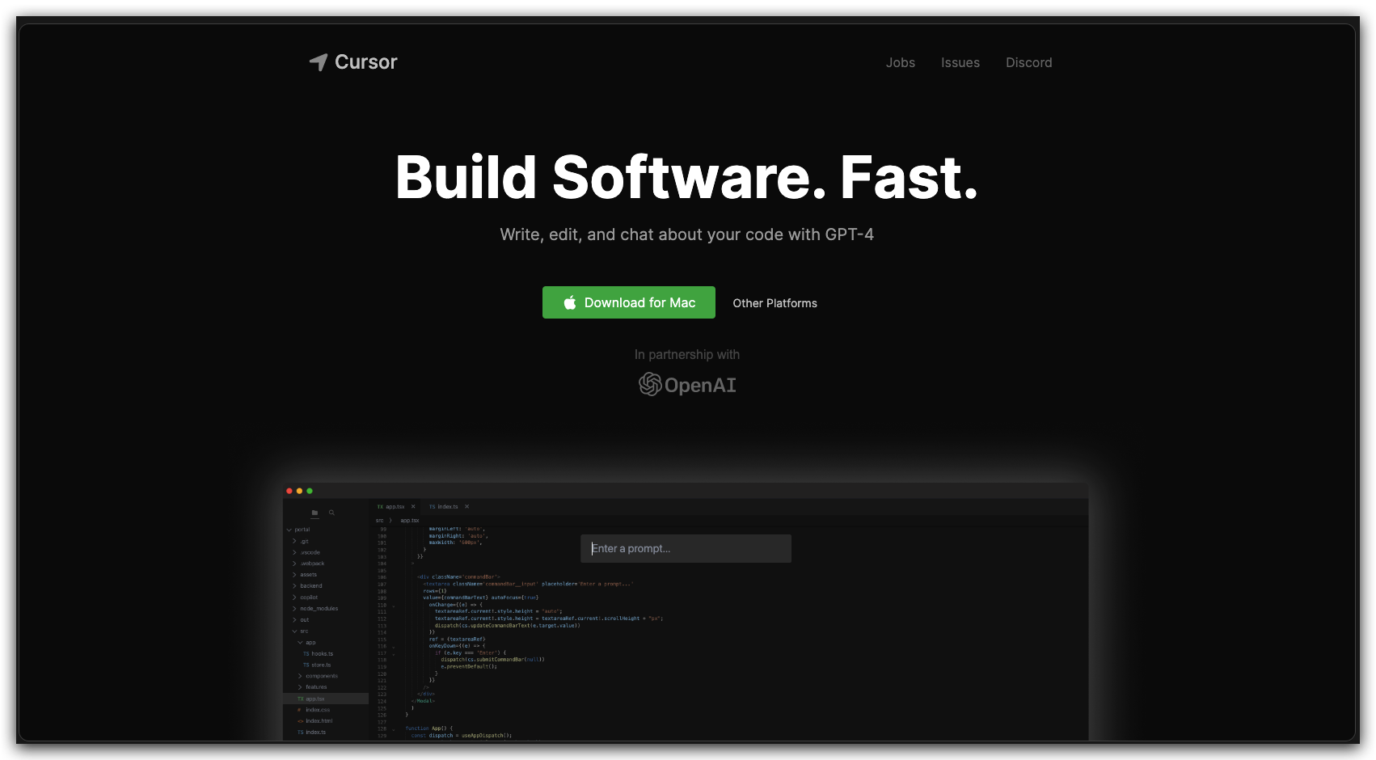
Task: Click the Download for Mac button
Action: [x=629, y=302]
